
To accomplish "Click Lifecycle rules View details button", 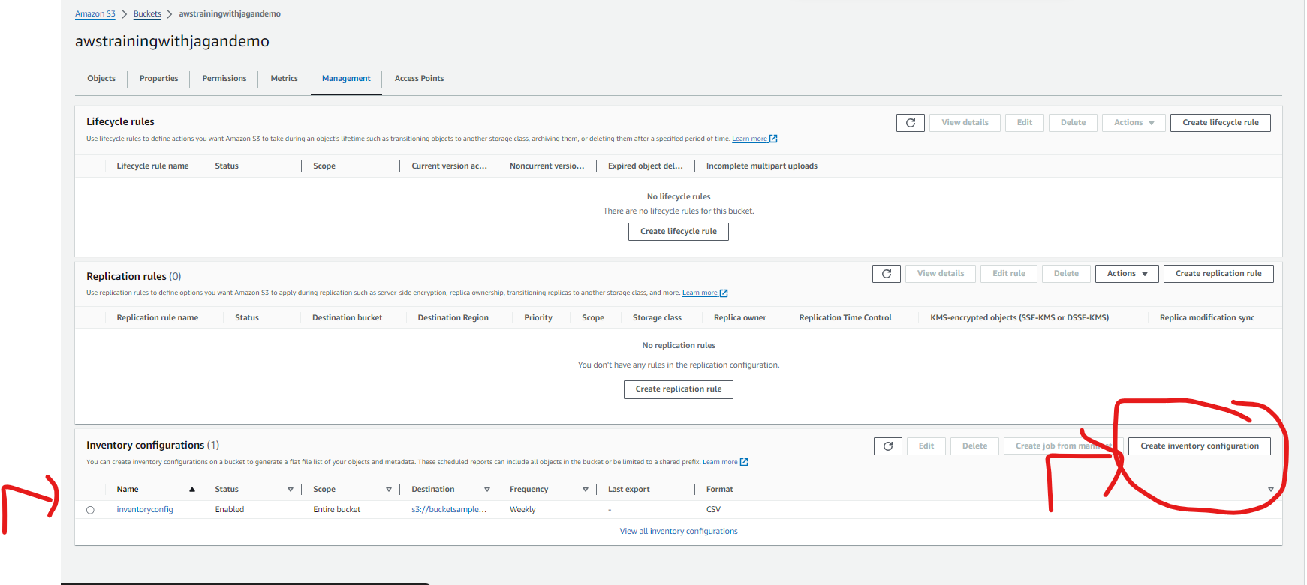I will pyautogui.click(x=965, y=123).
